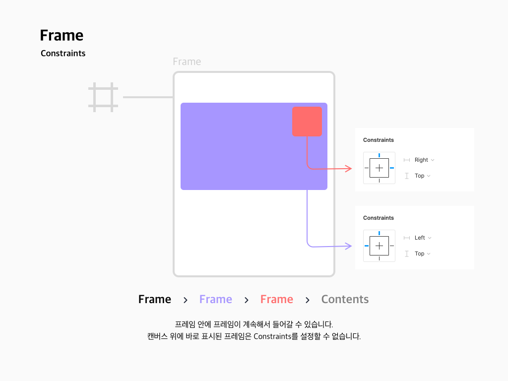This screenshot has width=508, height=381.
Task: Toggle blue top pin in upper constraints widget
Action: (x=379, y=155)
